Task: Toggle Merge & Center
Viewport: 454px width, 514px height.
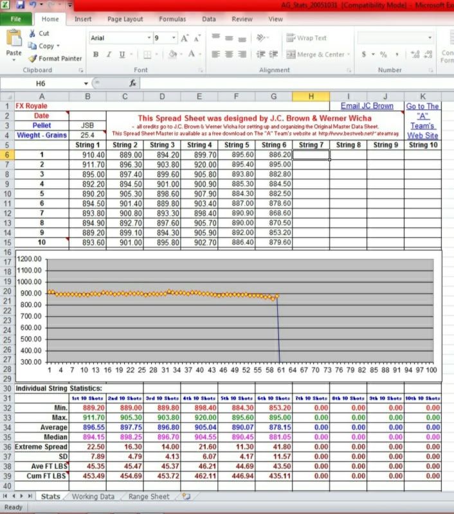Action: click(x=315, y=55)
